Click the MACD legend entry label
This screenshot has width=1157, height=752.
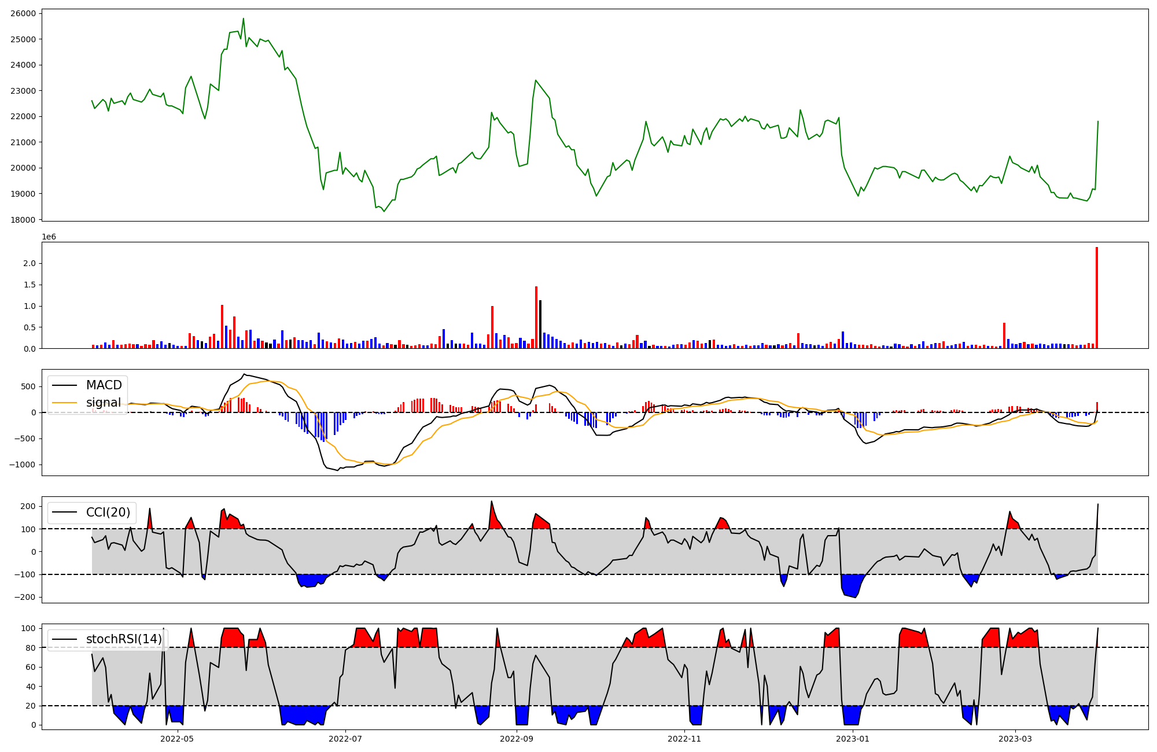pos(104,385)
